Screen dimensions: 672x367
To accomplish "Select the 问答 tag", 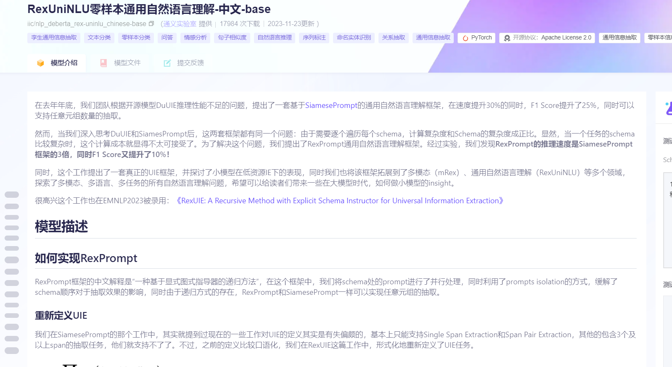I will coord(167,38).
